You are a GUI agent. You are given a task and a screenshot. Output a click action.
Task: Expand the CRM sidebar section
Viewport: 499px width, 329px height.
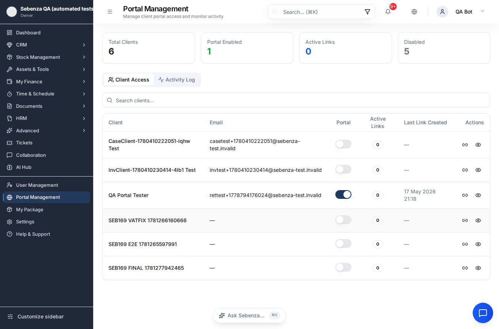click(46, 45)
